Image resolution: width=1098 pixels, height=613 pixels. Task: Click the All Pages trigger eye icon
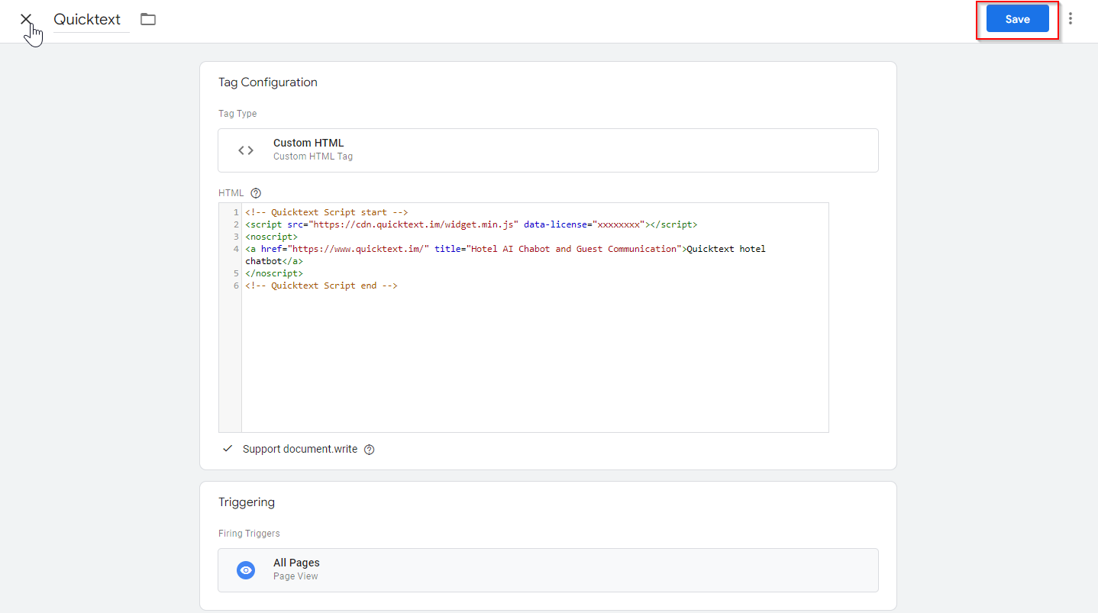(246, 570)
